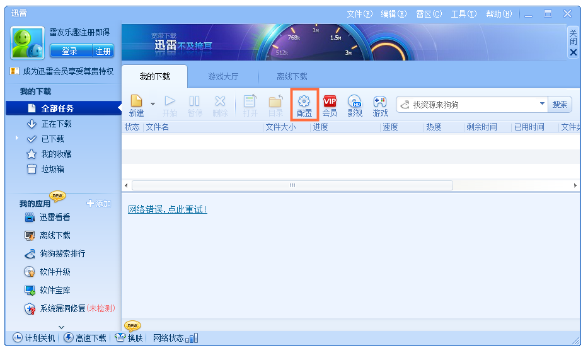Click the 删除 delete toolbar icon
The width and height of the screenshot is (588, 348).
220,106
